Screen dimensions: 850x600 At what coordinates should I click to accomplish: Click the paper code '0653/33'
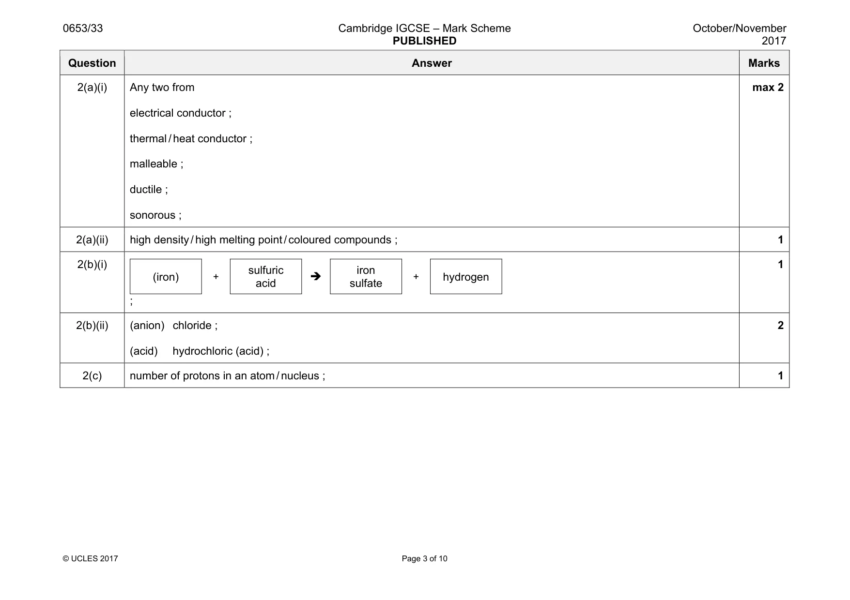[83, 28]
